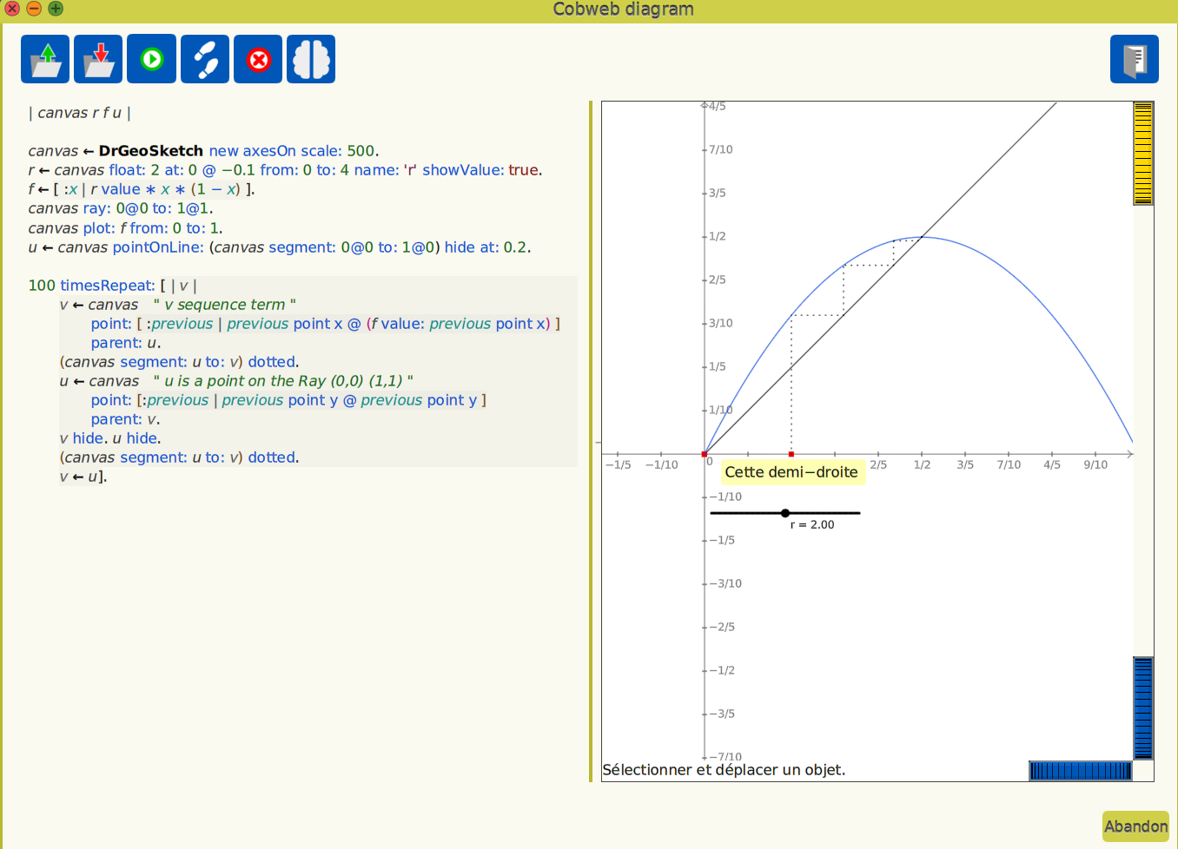Image resolution: width=1178 pixels, height=849 pixels.
Task: Click the text 'DrGeoSketch' in the code
Action: [x=151, y=151]
